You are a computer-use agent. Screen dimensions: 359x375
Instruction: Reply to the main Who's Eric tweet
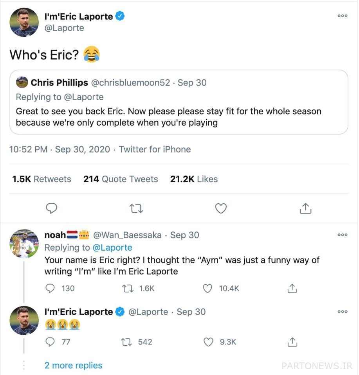pyautogui.click(x=52, y=208)
